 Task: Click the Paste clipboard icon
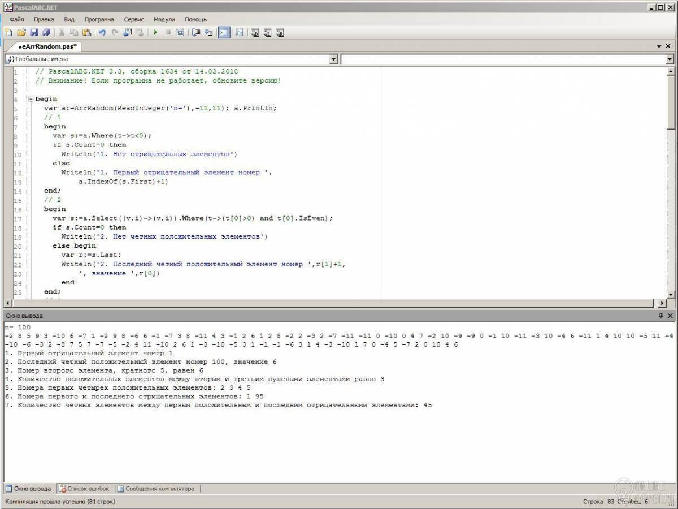[86, 33]
